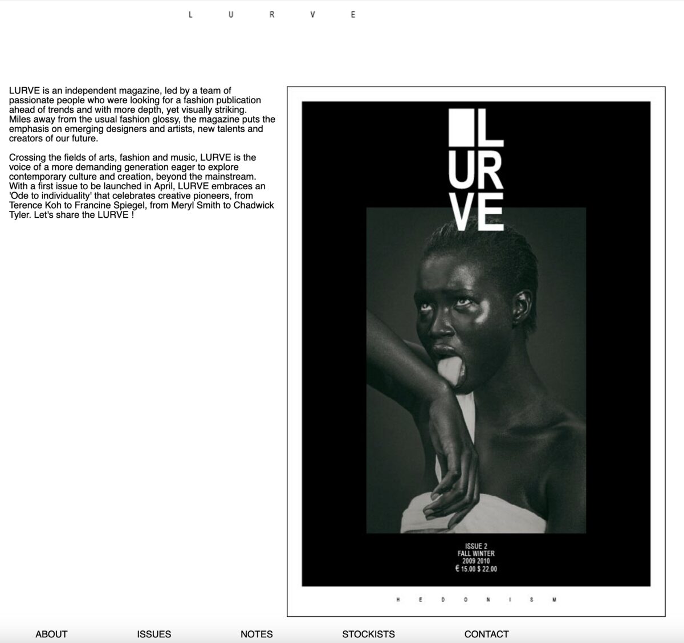
Task: Open the ABOUT page
Action: tap(51, 634)
